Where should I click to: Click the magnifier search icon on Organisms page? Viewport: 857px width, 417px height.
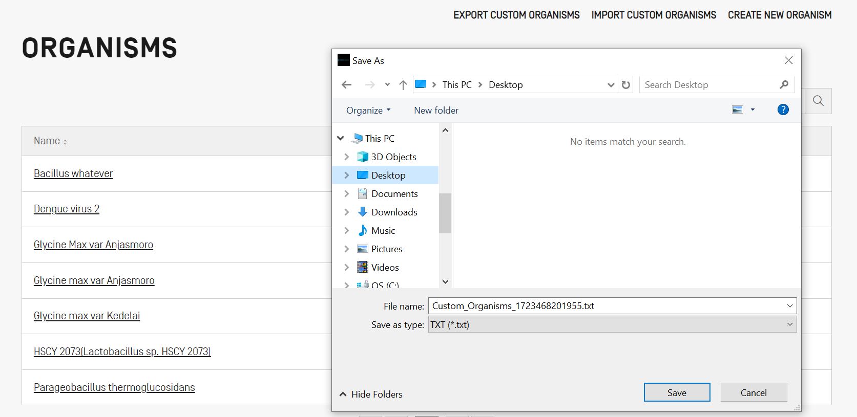tap(818, 101)
